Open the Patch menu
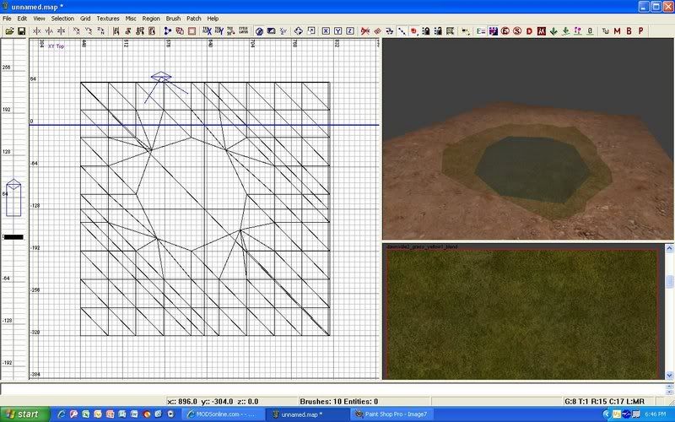Image resolution: width=675 pixels, height=422 pixels. [194, 18]
